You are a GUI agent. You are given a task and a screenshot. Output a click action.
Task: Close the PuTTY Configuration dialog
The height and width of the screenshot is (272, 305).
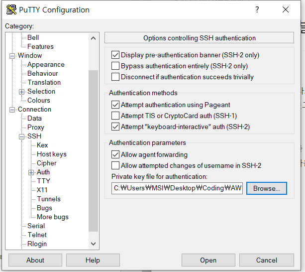(x=286, y=9)
